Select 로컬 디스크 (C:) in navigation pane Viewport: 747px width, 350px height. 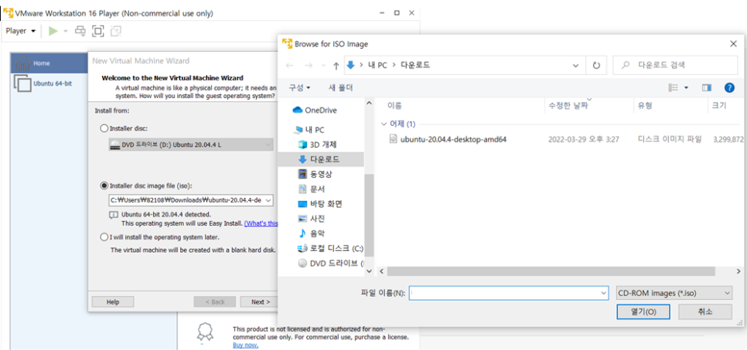pos(329,249)
